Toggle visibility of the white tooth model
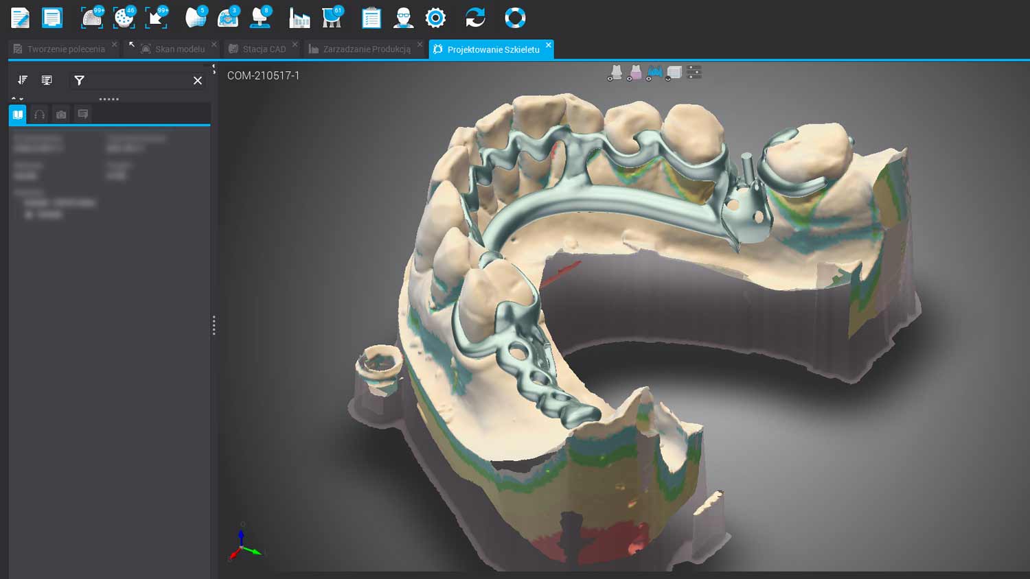Screen dimensions: 1030x579 (x=615, y=73)
